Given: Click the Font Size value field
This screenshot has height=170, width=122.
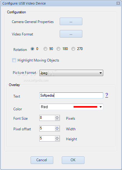Looking at the screenshot, I should tap(47, 118).
